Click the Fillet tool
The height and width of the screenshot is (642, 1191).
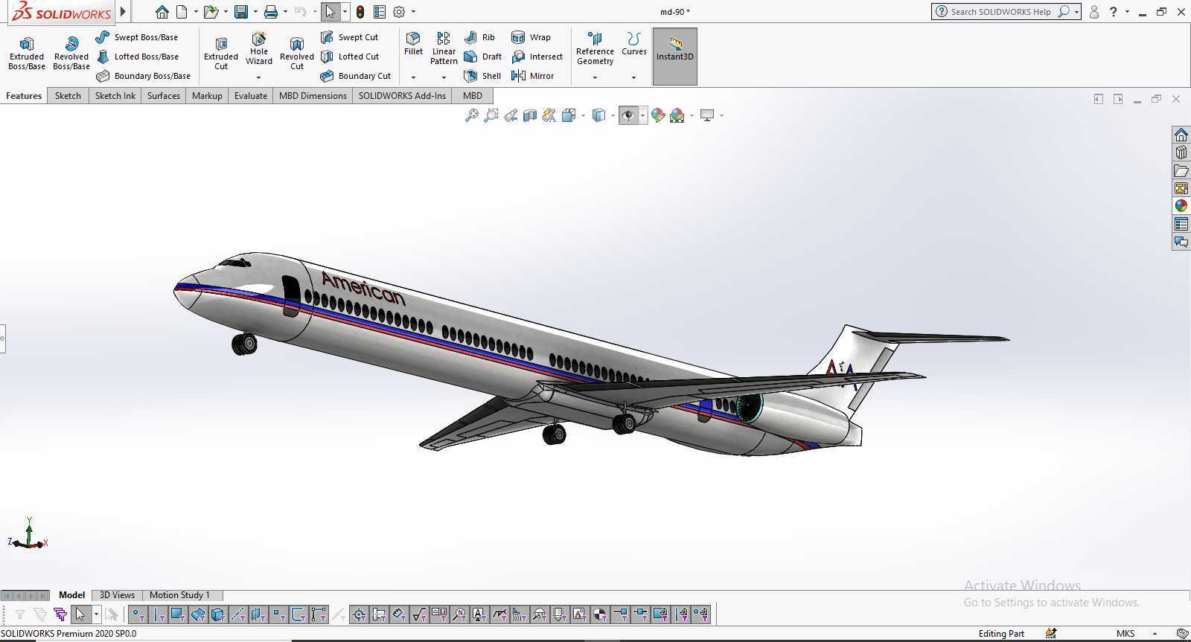coord(413,44)
